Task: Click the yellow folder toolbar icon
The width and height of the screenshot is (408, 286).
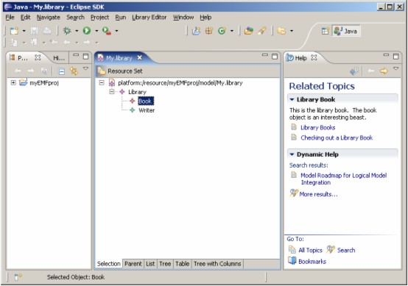Action: [281, 31]
